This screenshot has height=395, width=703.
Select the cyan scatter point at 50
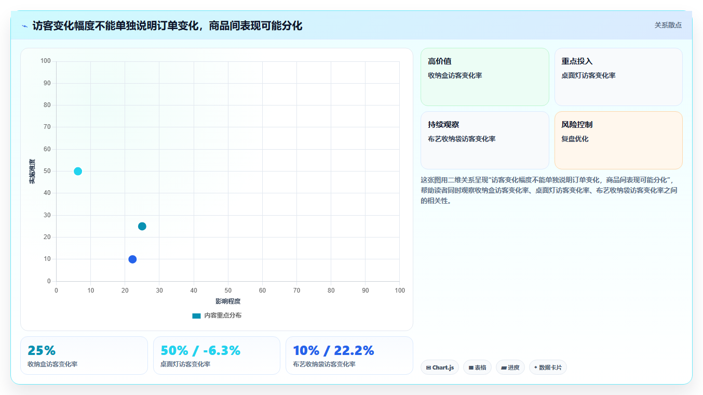(78, 171)
